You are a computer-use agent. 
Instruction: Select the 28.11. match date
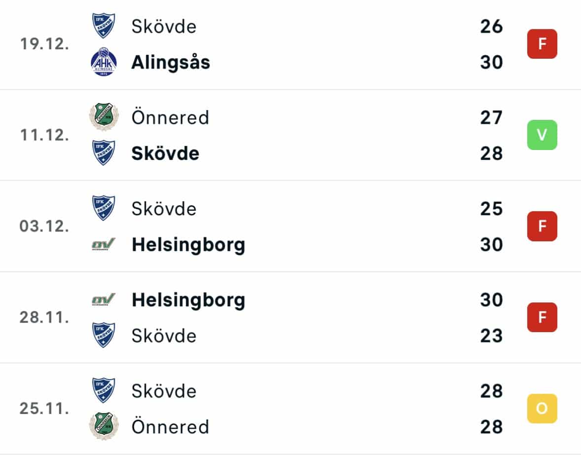coord(44,317)
